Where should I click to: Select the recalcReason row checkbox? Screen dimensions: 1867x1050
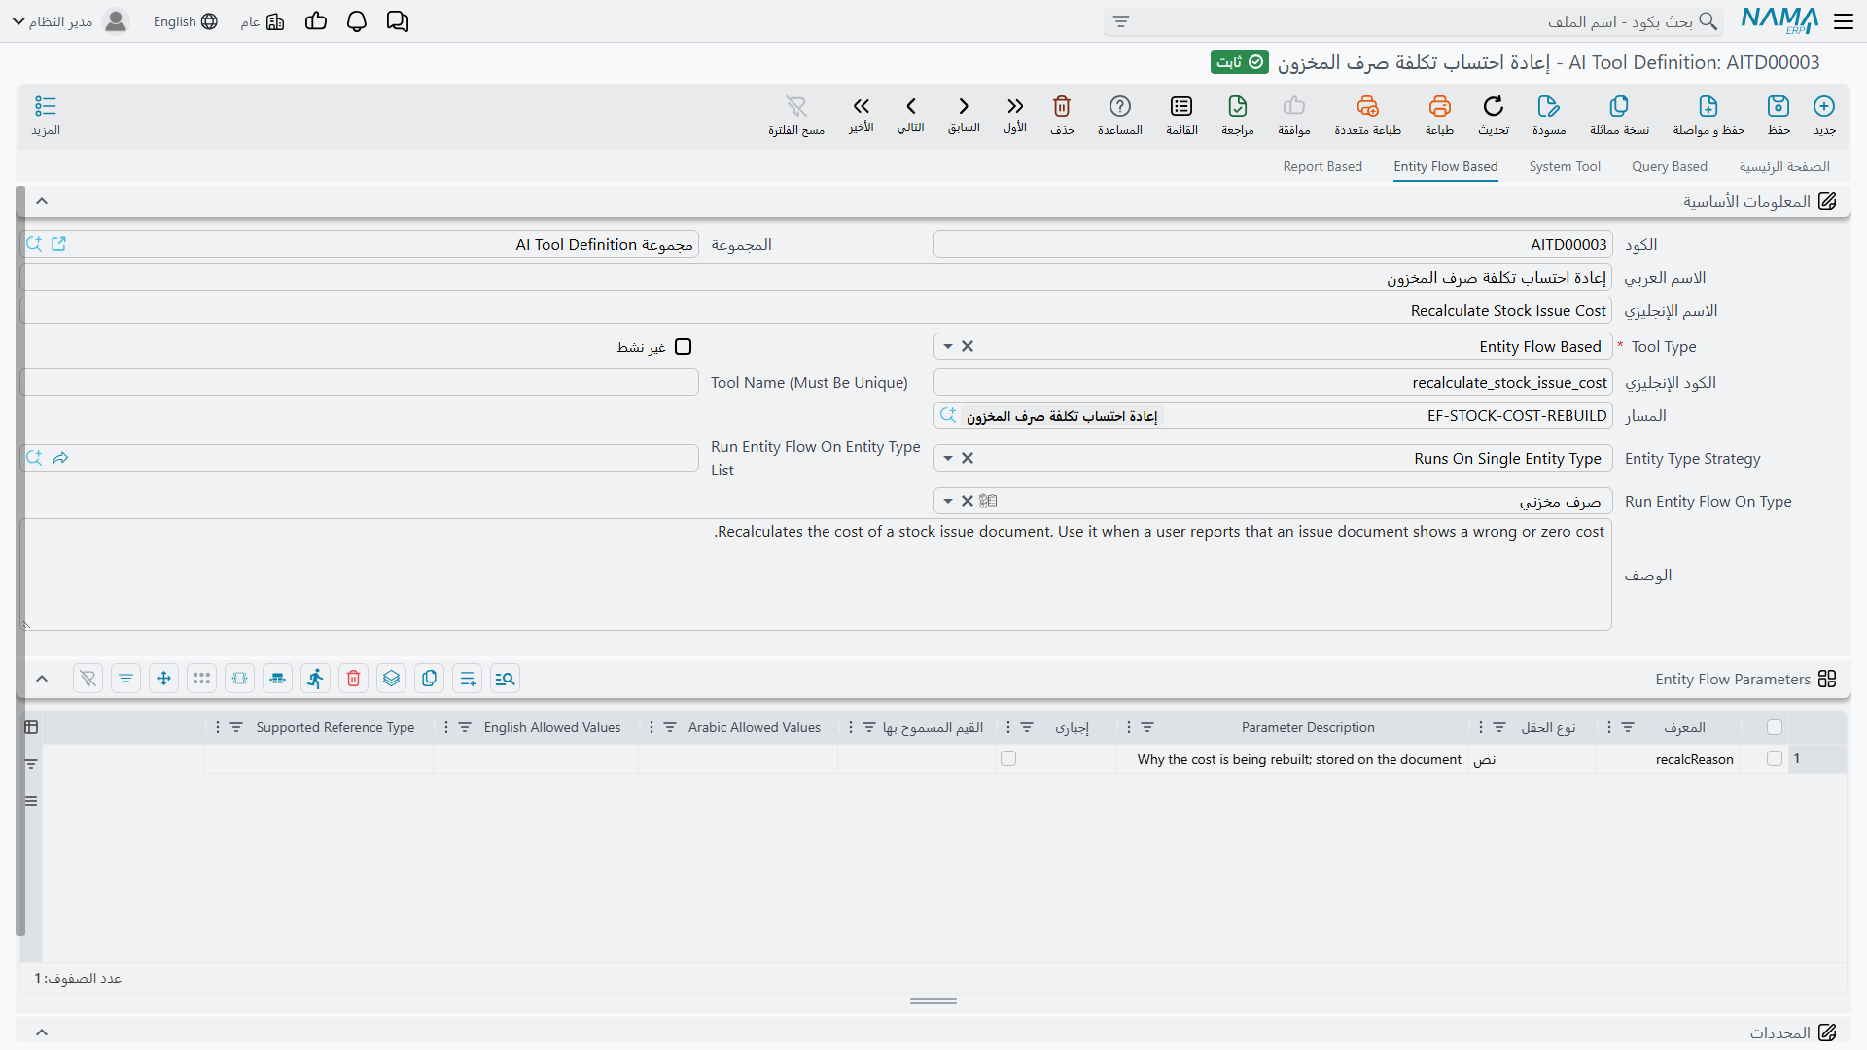[1775, 758]
